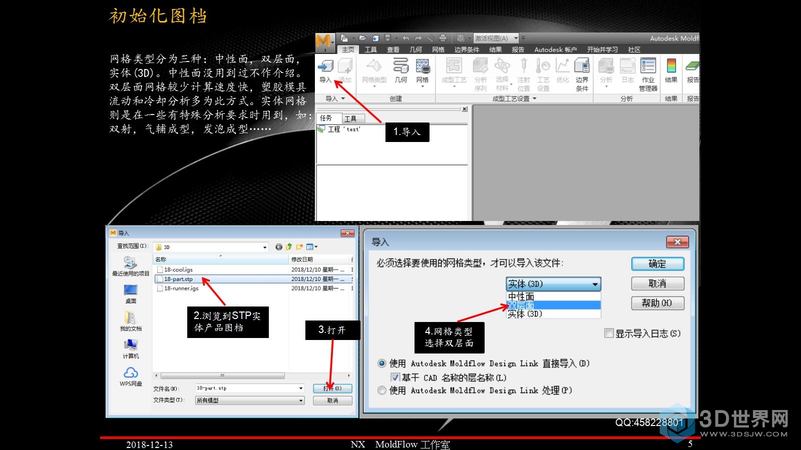Enable the 显示导入日志 checkbox
The width and height of the screenshot is (801, 450).
(609, 333)
